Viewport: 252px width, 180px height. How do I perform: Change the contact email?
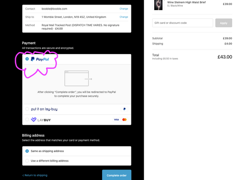124,9
